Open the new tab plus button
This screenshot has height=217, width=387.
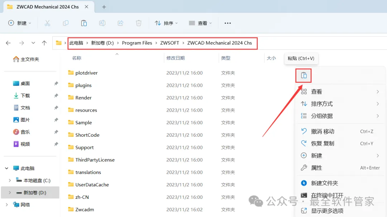tap(104, 7)
